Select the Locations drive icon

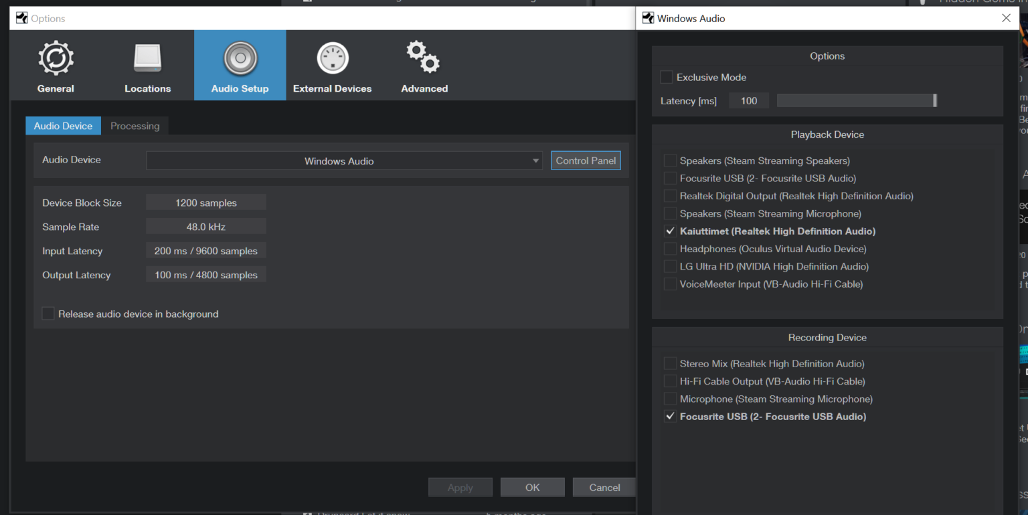[147, 58]
